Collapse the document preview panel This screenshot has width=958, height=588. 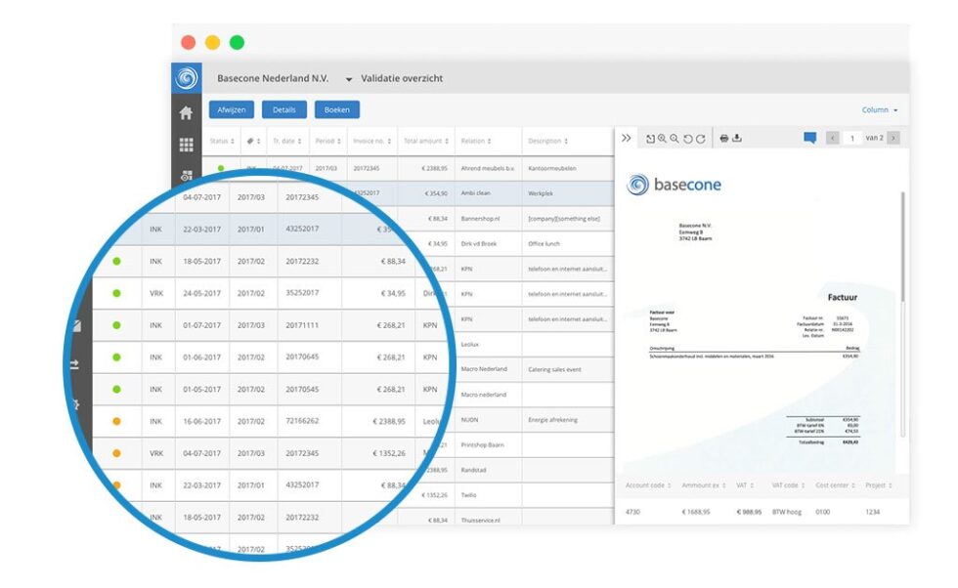[627, 139]
